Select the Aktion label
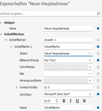The height and width of the screenshot is (111, 102). click(23, 53)
